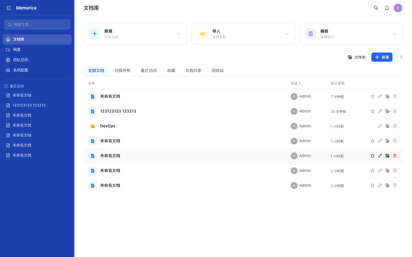Click the 创建人 column header
This screenshot has width=412, height=257.
click(x=296, y=83)
